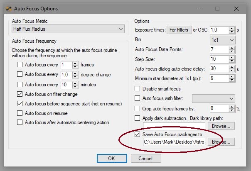
Task: Toggle Save Auto Focus packages checkbox
Action: (138, 134)
